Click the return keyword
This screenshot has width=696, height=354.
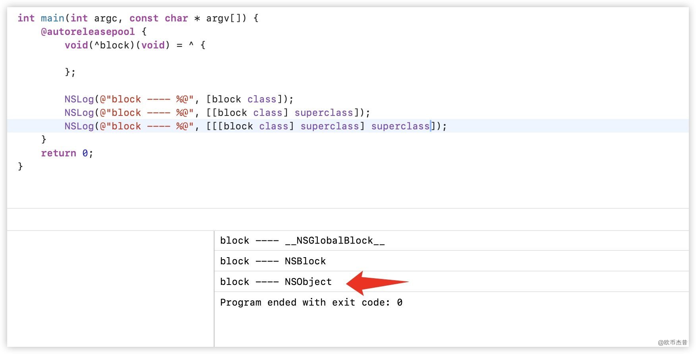point(58,153)
